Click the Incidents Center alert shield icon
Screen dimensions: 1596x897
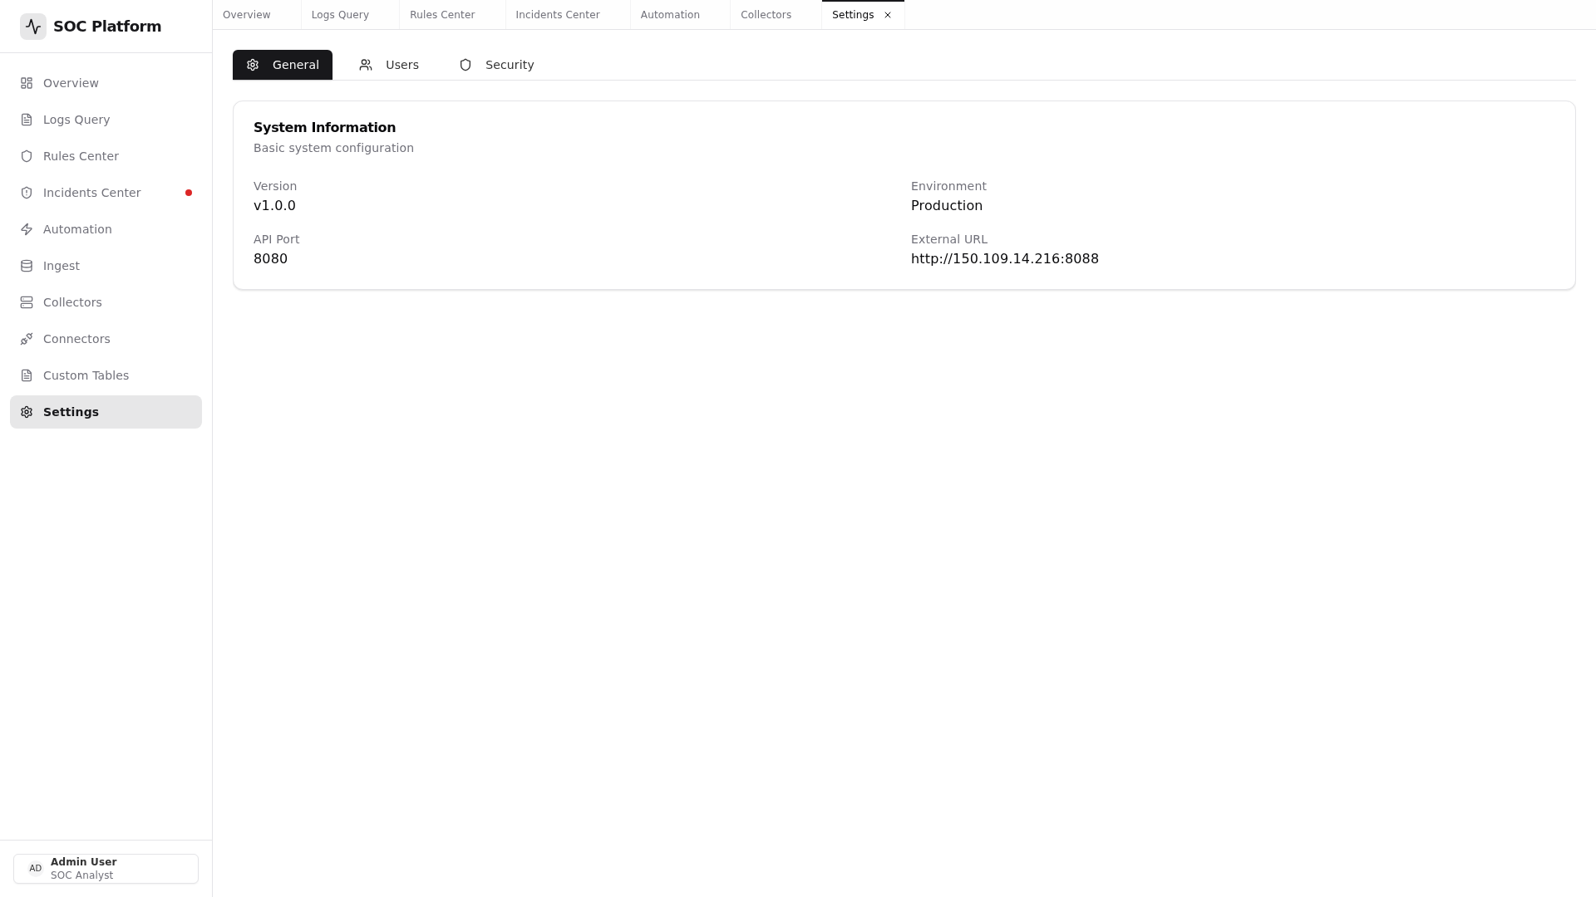27,193
